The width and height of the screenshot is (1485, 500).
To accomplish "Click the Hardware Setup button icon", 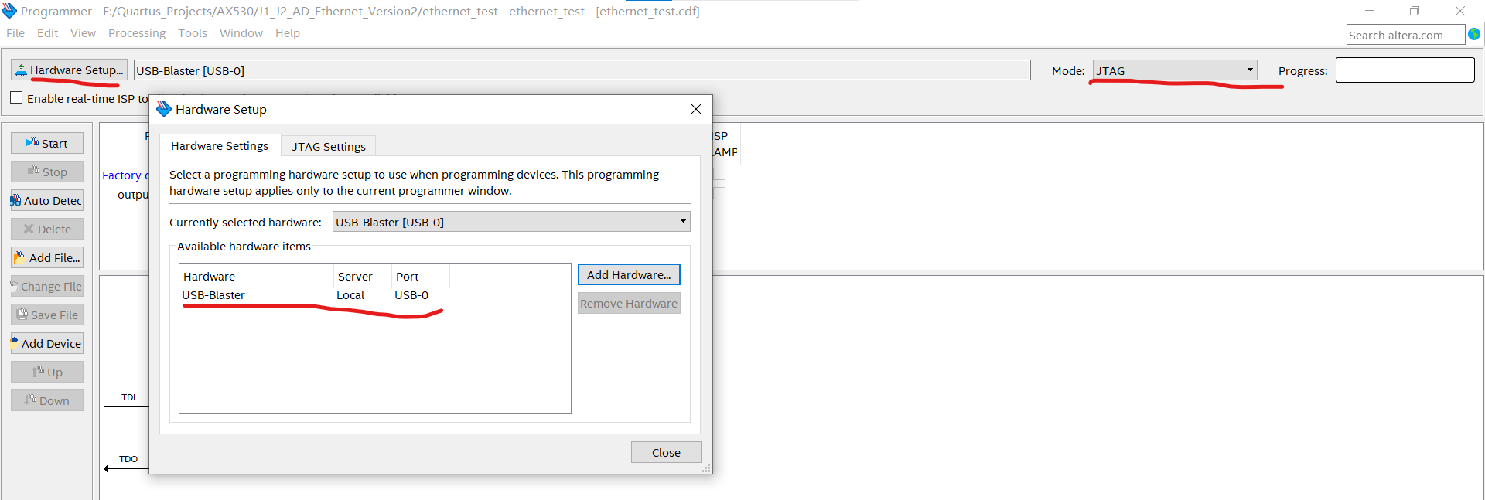I will click(21, 70).
